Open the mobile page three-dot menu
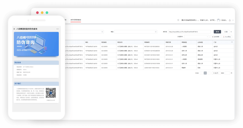243x128 pixels. (x=57, y=29)
